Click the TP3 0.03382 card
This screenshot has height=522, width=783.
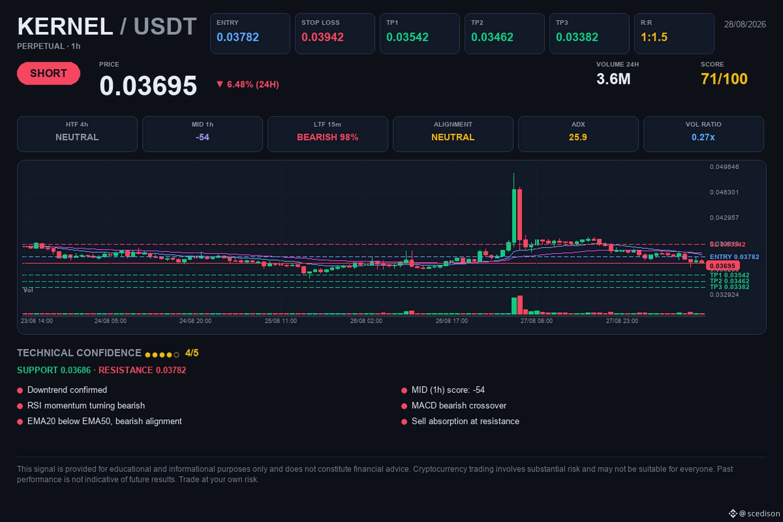coord(590,34)
